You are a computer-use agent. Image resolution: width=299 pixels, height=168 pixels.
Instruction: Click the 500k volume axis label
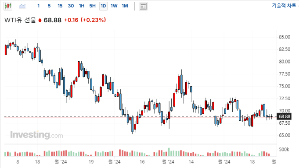[284, 150]
